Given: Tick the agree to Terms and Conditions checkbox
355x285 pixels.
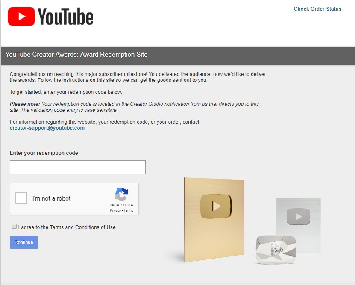Looking at the screenshot, I should pyautogui.click(x=14, y=226).
